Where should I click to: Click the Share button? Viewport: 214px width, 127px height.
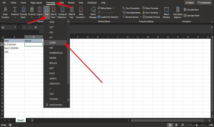(190, 2)
